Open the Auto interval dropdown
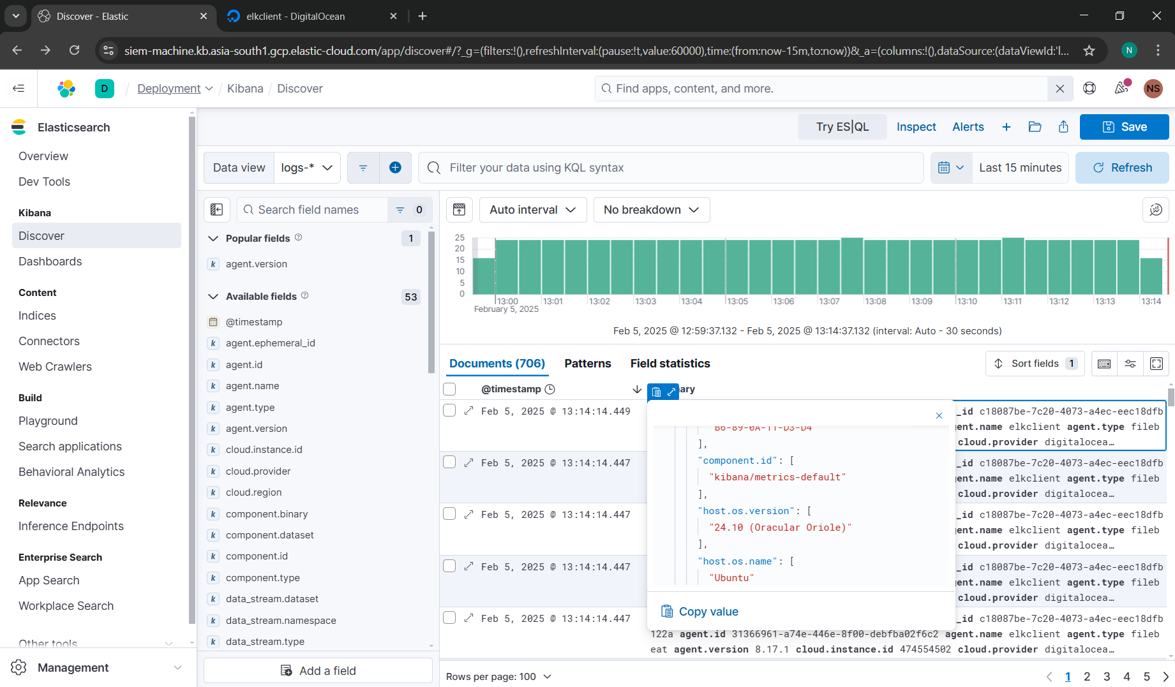 (533, 210)
